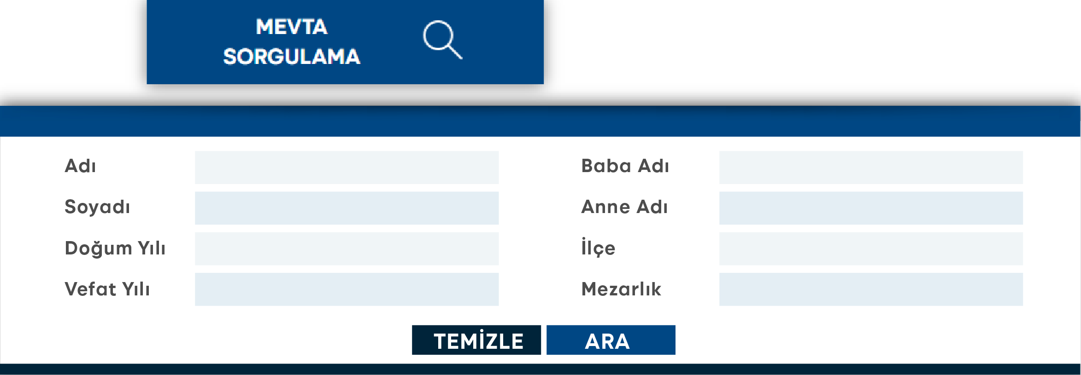
Task: Click the Doğum Yılı label
Action: pyautogui.click(x=115, y=248)
